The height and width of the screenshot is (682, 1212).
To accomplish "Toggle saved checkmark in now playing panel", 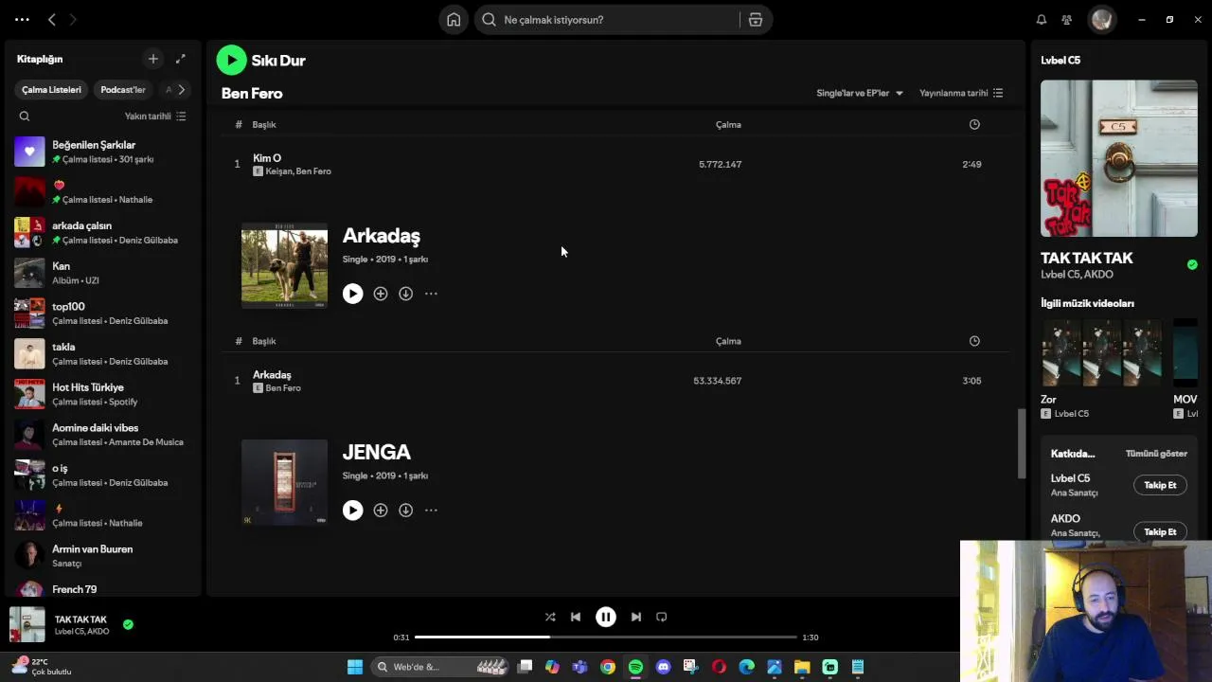I will click(x=1192, y=265).
